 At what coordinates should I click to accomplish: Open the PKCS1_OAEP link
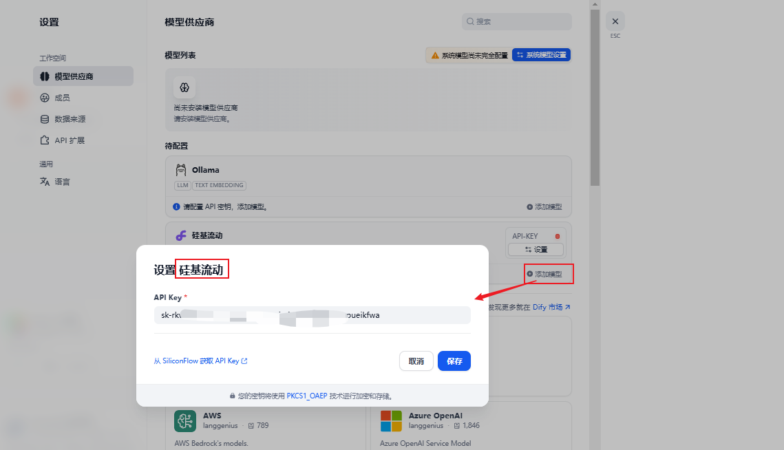(x=307, y=396)
